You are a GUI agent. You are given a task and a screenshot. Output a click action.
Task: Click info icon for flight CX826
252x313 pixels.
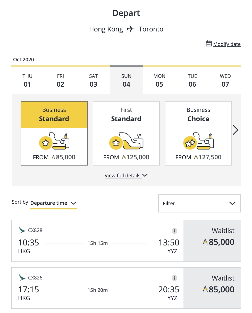coord(174,278)
